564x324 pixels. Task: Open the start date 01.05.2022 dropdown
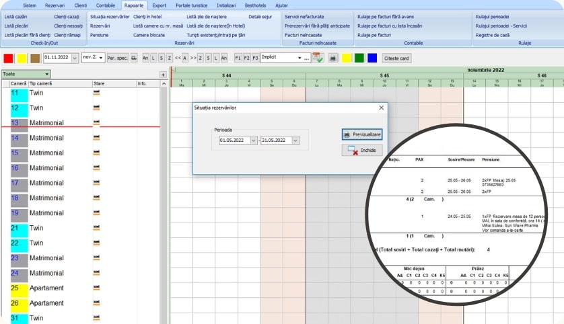point(254,140)
